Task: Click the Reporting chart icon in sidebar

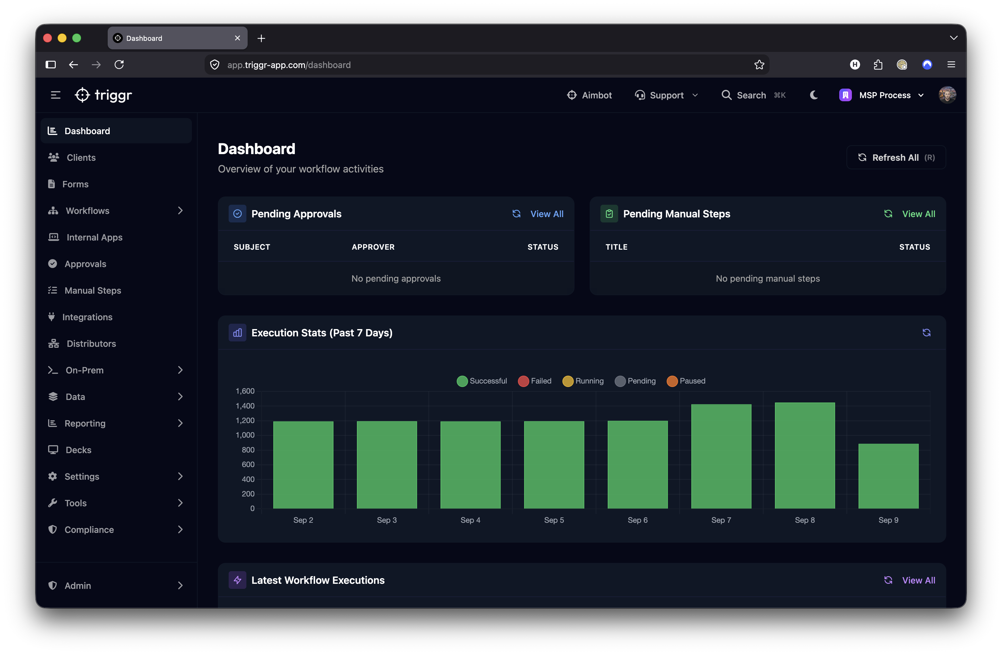Action: pyautogui.click(x=52, y=423)
